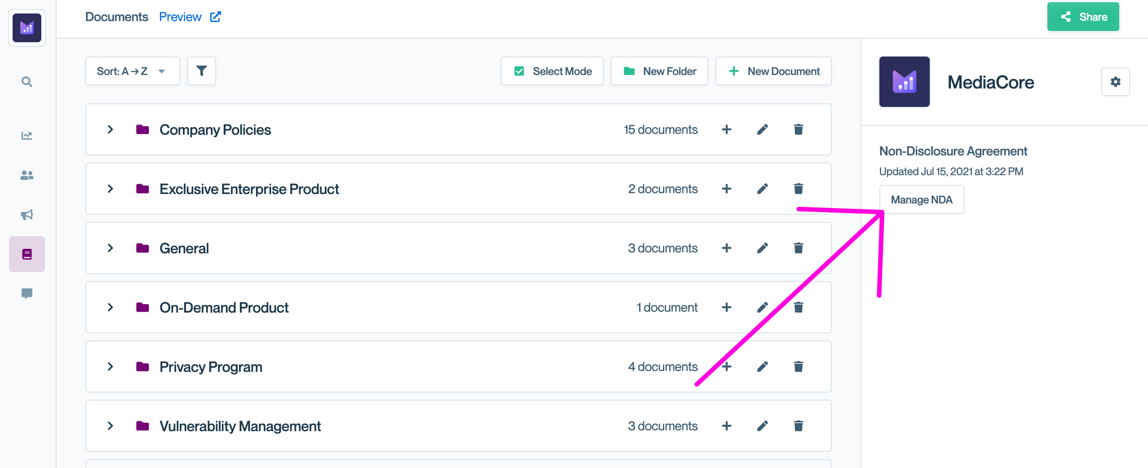The image size is (1148, 468).
Task: Expand the Privacy Program chevron
Action: pyautogui.click(x=110, y=366)
